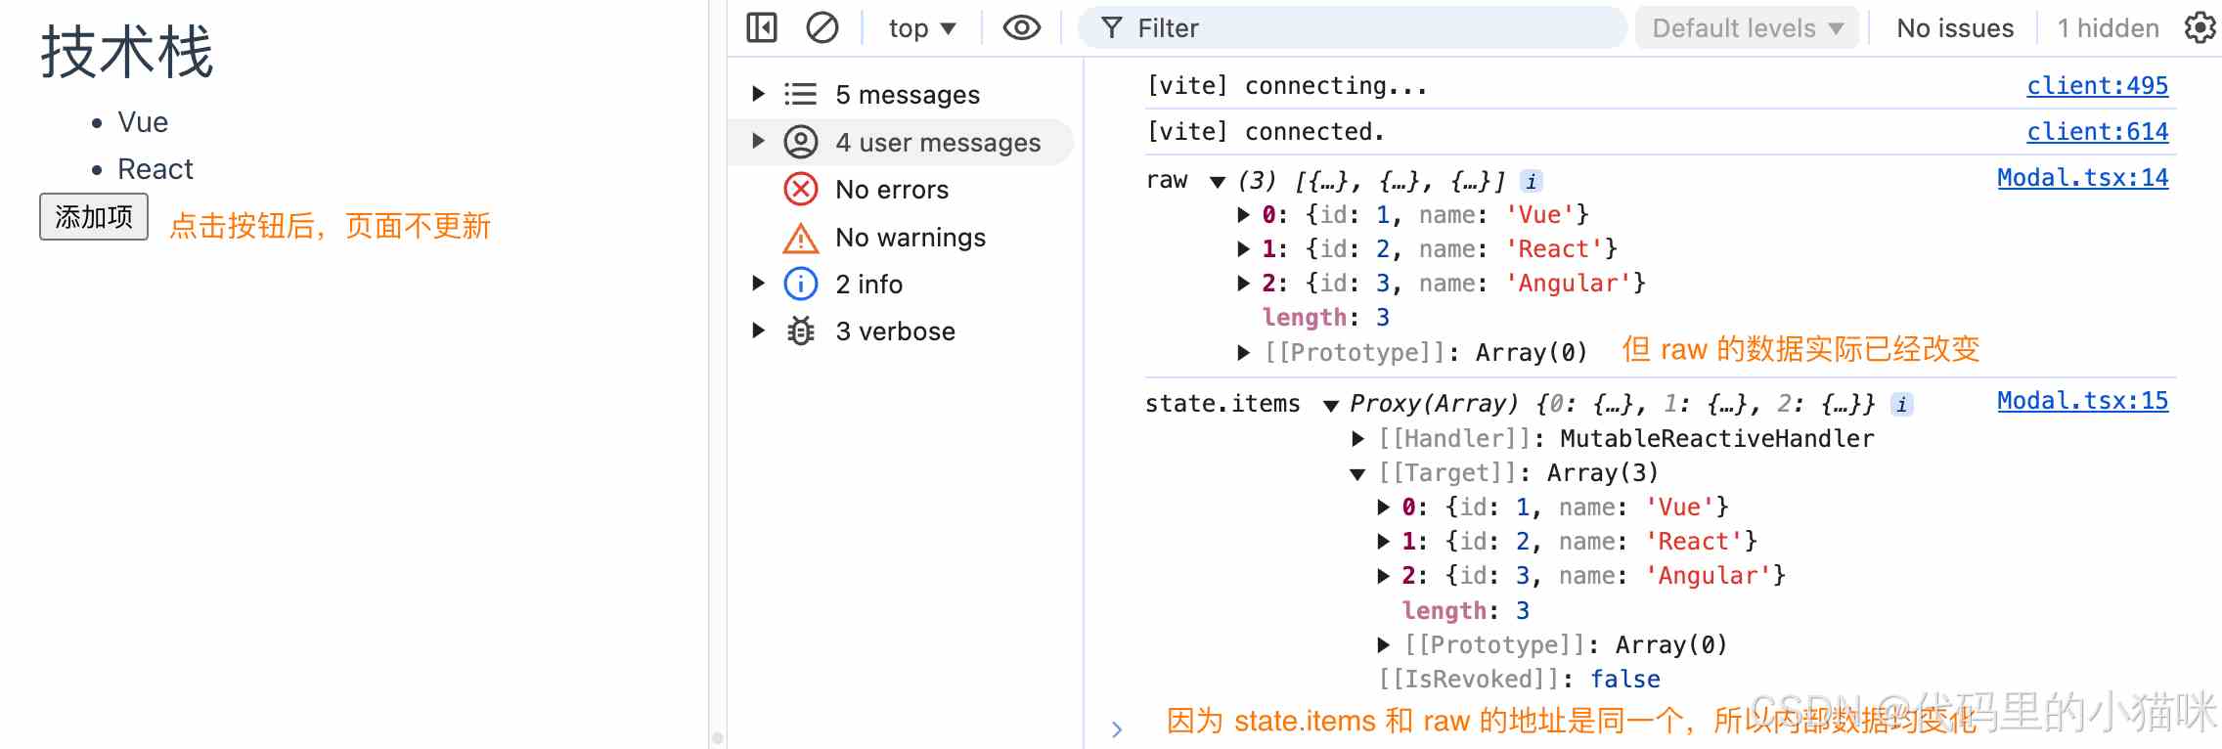
Task: Expand raw item 2 with Angular
Action: click(x=1243, y=283)
